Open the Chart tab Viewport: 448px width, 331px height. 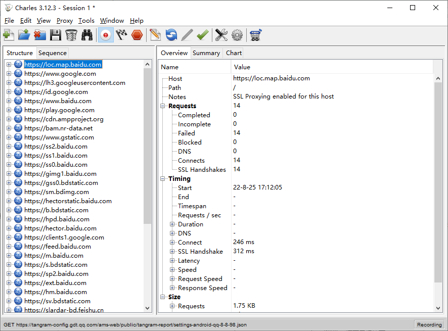pyautogui.click(x=234, y=53)
